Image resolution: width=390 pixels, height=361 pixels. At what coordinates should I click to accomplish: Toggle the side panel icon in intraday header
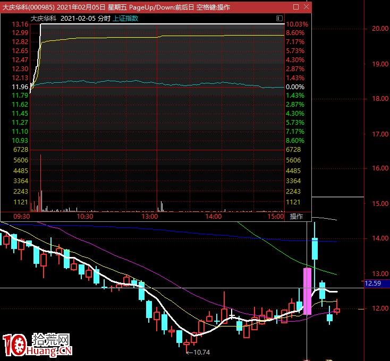279,18
